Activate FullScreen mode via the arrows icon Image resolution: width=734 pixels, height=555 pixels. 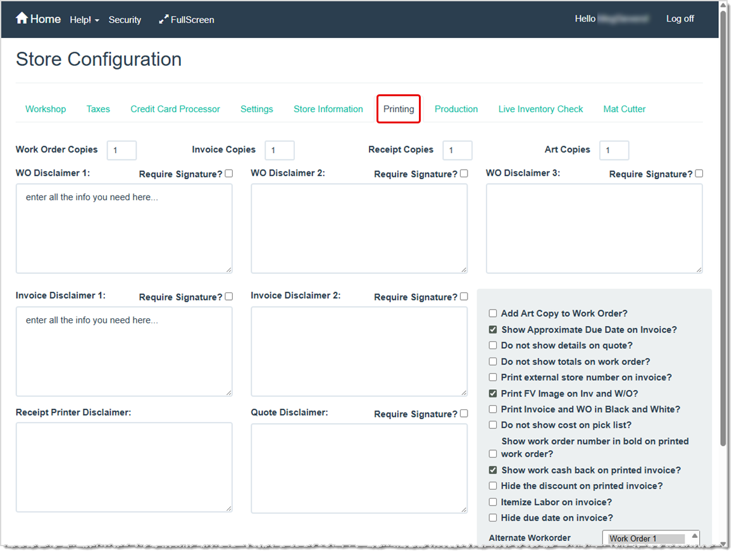click(186, 20)
